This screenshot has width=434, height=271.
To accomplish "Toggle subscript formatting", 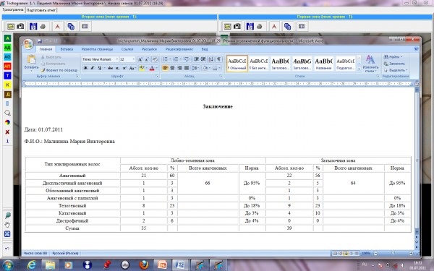I will [x=117, y=68].
